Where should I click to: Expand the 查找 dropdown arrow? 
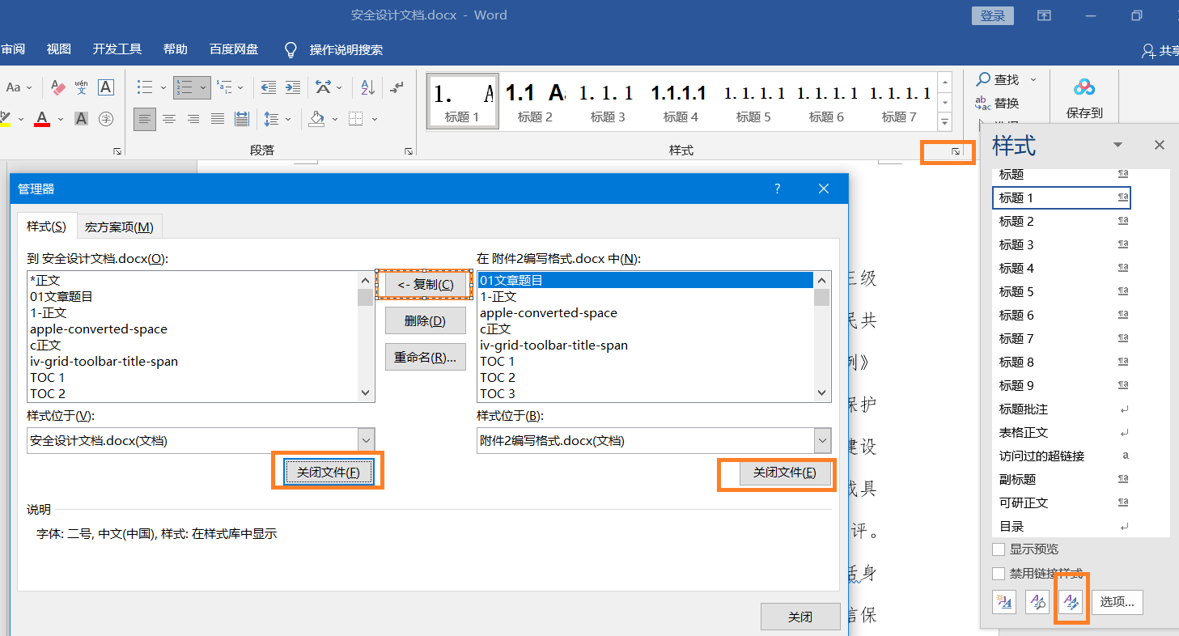(1033, 79)
